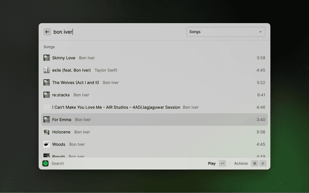The width and height of the screenshot is (309, 193).
Task: Open the Songs filter dropdown
Action: [x=225, y=32]
